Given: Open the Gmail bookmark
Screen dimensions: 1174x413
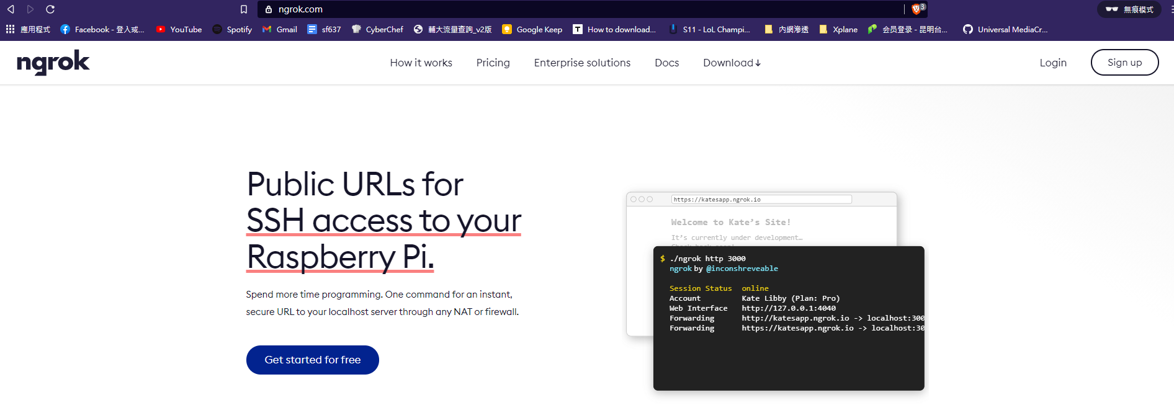Looking at the screenshot, I should click(x=279, y=29).
